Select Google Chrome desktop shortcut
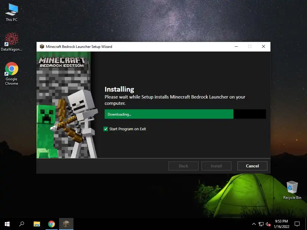307x230 pixels. [x=12, y=74]
